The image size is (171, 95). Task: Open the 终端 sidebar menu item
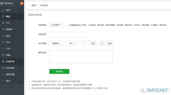pyautogui.click(x=12, y=55)
